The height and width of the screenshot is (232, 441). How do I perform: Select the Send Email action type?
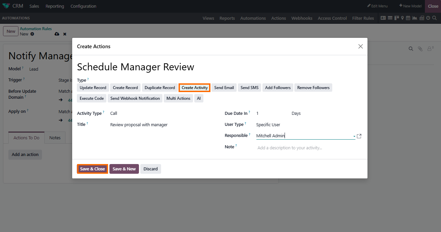pyautogui.click(x=224, y=88)
